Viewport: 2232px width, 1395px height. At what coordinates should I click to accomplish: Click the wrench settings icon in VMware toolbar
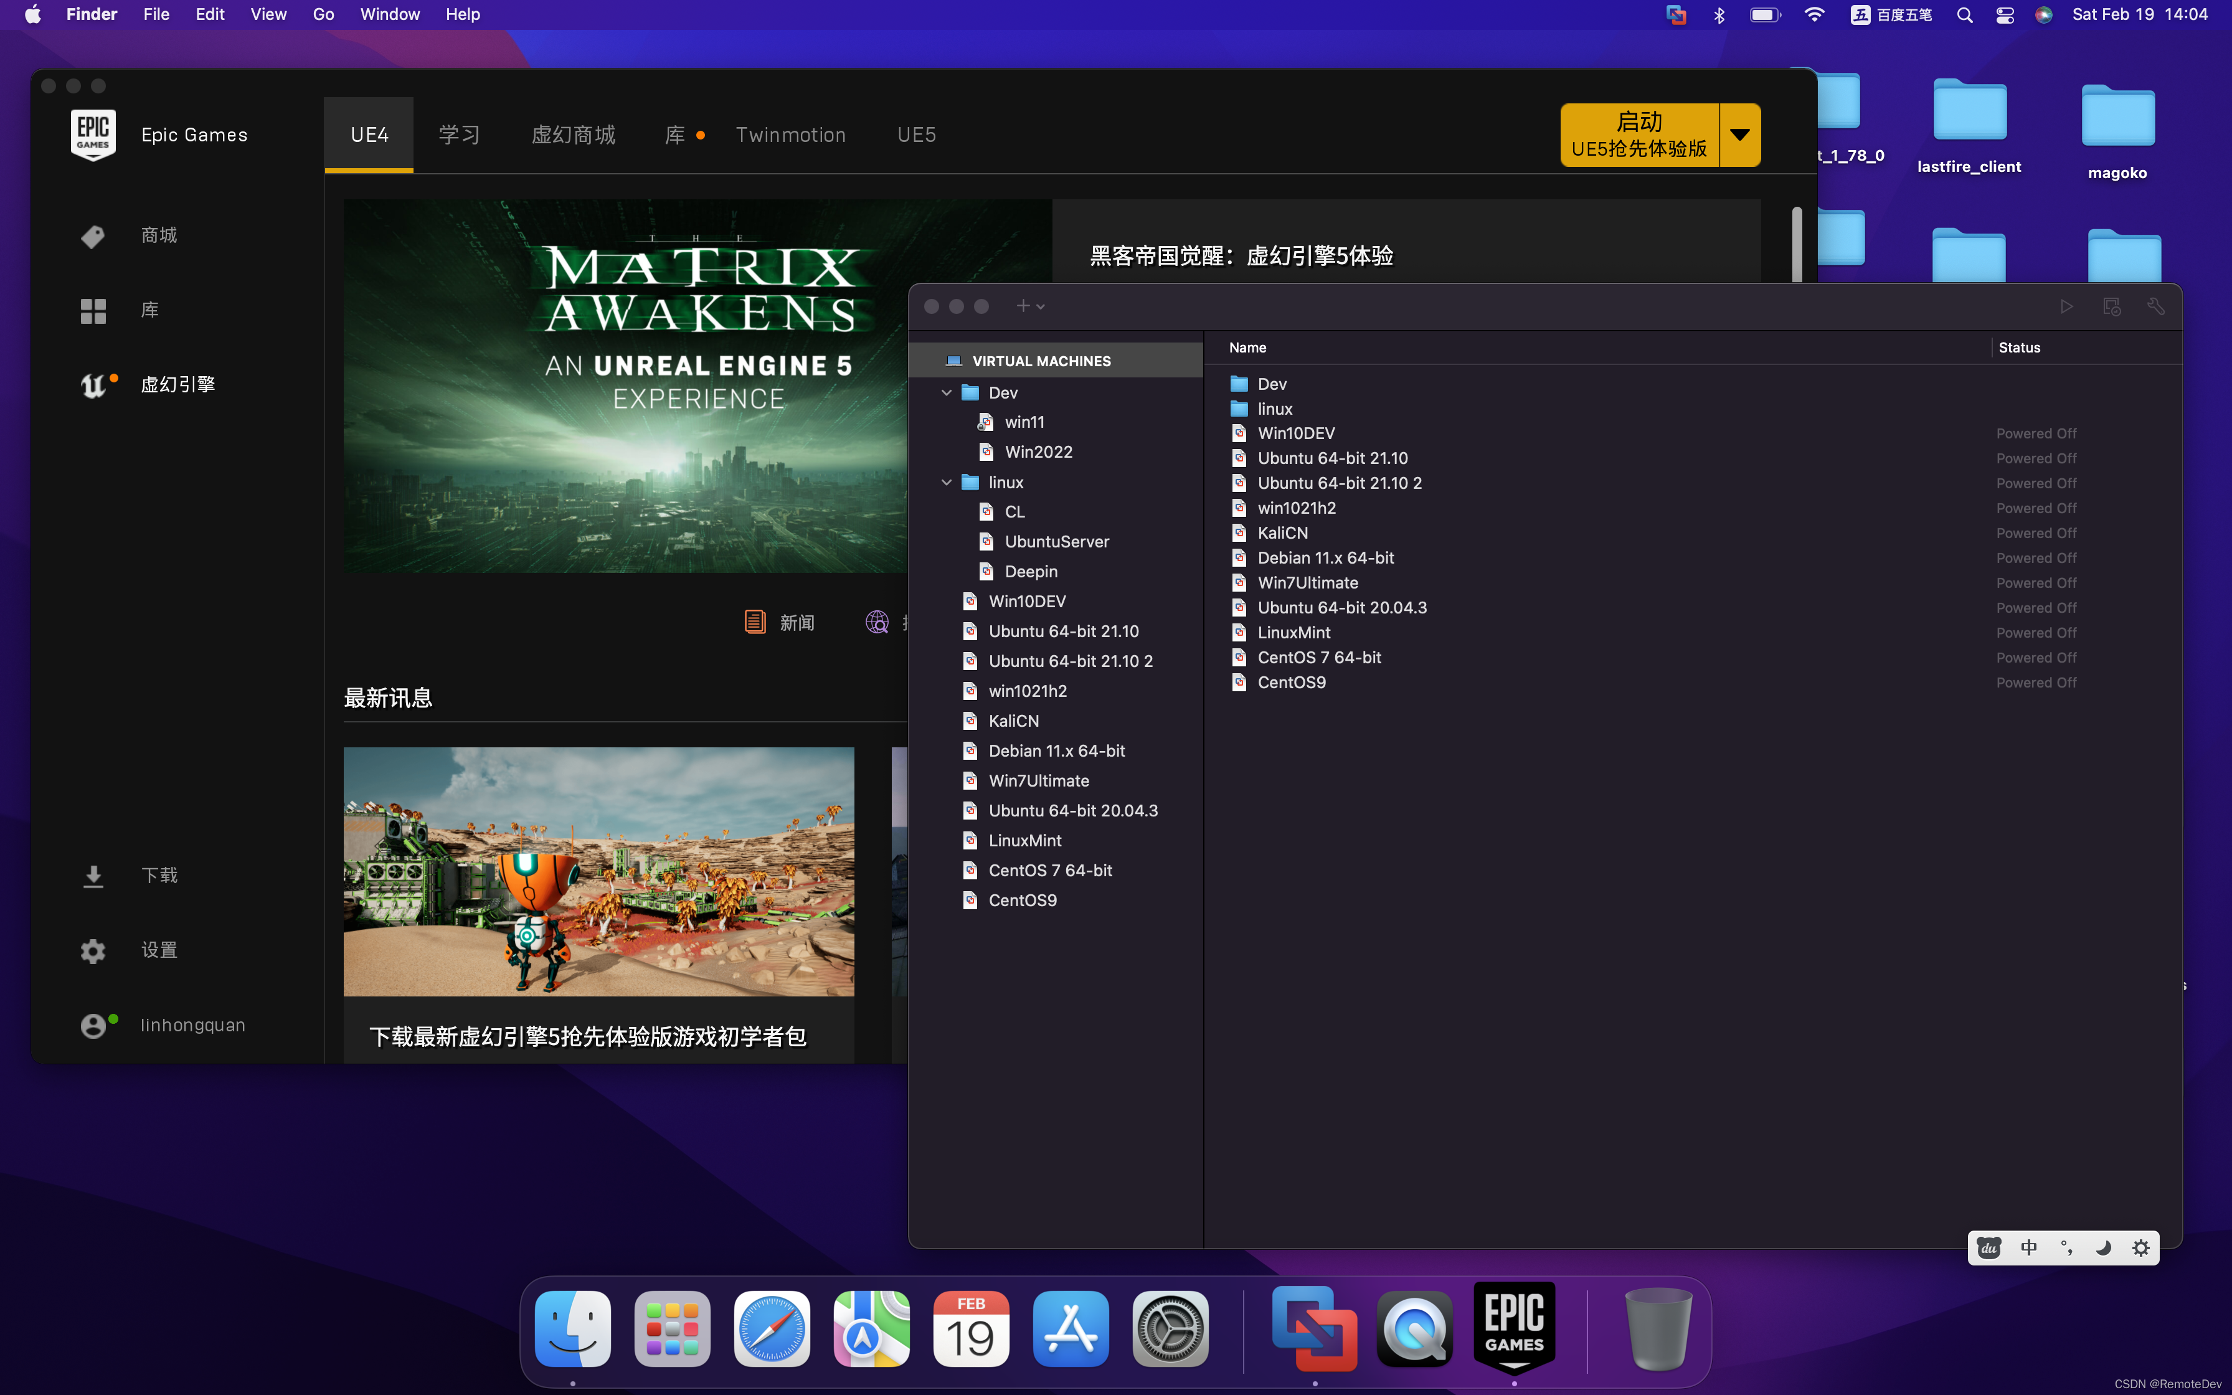(x=2155, y=306)
